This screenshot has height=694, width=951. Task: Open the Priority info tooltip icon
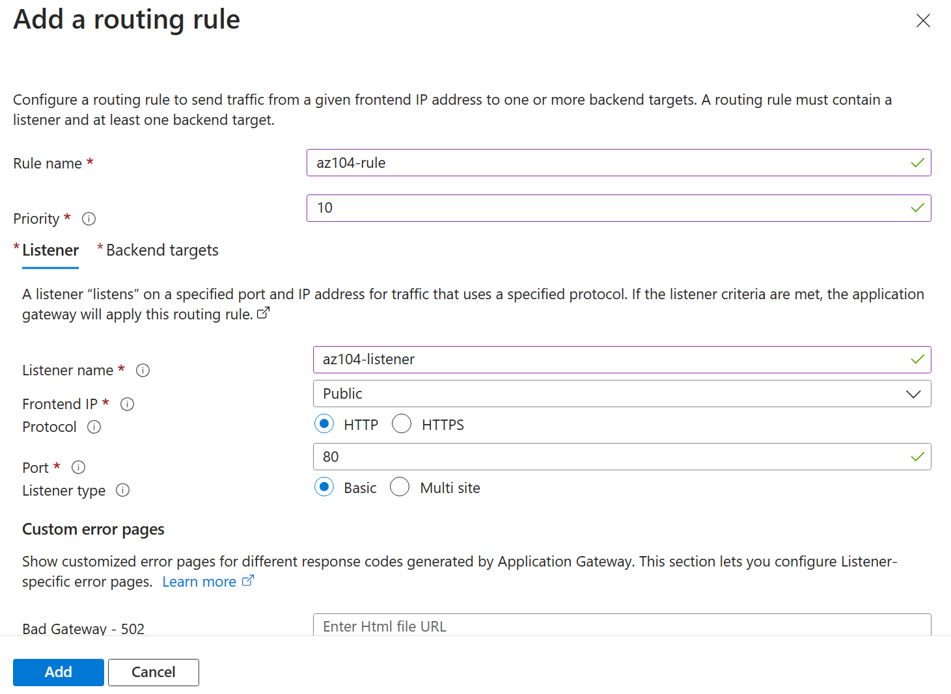pyautogui.click(x=89, y=219)
